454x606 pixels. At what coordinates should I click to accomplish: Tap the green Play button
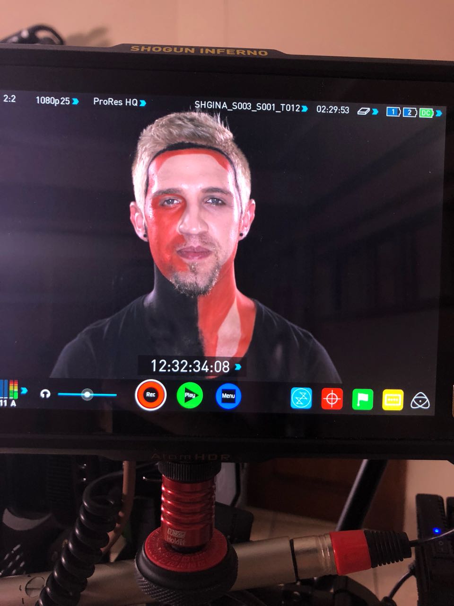190,395
